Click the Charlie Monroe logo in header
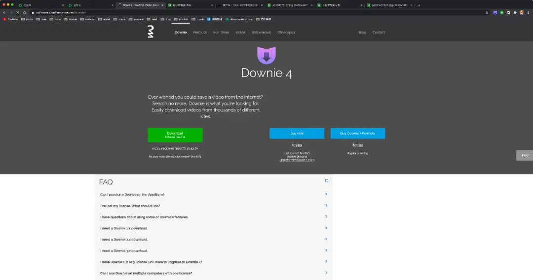 point(151,32)
